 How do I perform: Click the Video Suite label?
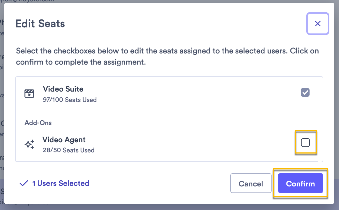(63, 89)
